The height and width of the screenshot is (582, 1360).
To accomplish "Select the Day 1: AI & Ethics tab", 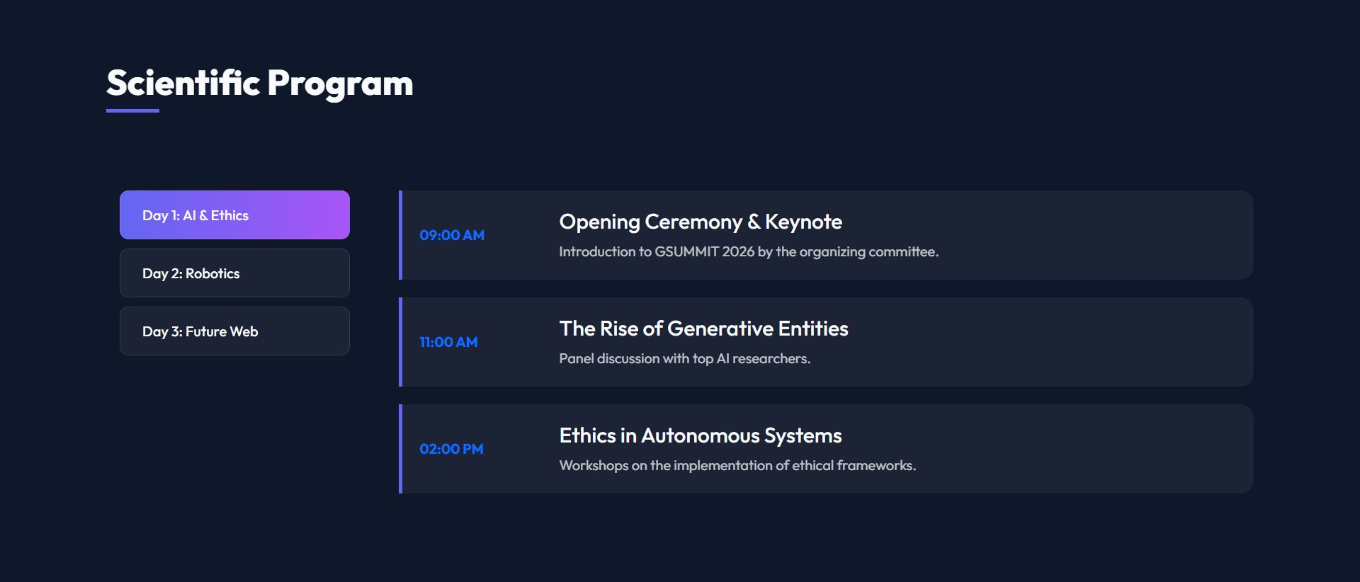I will pos(234,215).
